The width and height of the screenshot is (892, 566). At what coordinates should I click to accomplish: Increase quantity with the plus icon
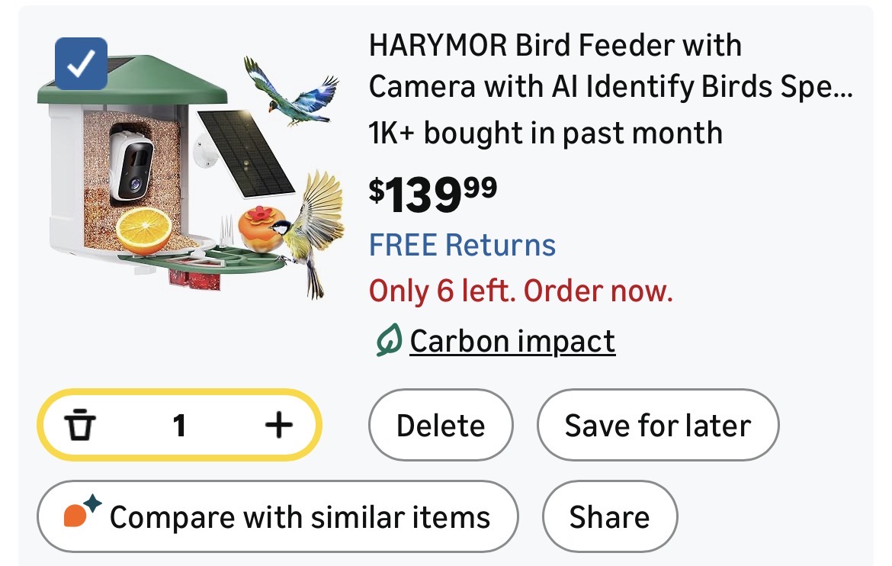(278, 425)
